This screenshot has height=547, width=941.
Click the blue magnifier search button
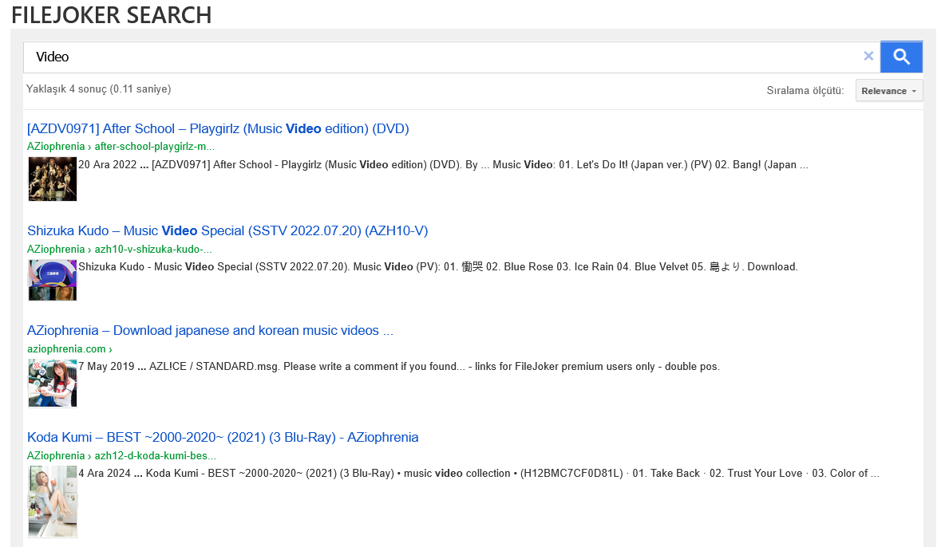pyautogui.click(x=901, y=57)
